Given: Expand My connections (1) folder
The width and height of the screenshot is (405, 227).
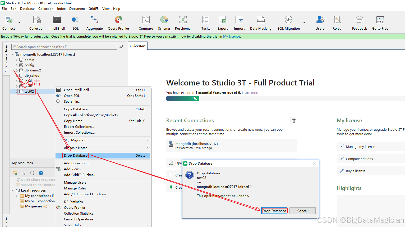Looking at the screenshot, I should pyautogui.click(x=17, y=196).
